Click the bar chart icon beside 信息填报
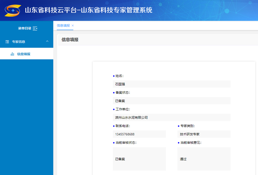 tap(12, 54)
